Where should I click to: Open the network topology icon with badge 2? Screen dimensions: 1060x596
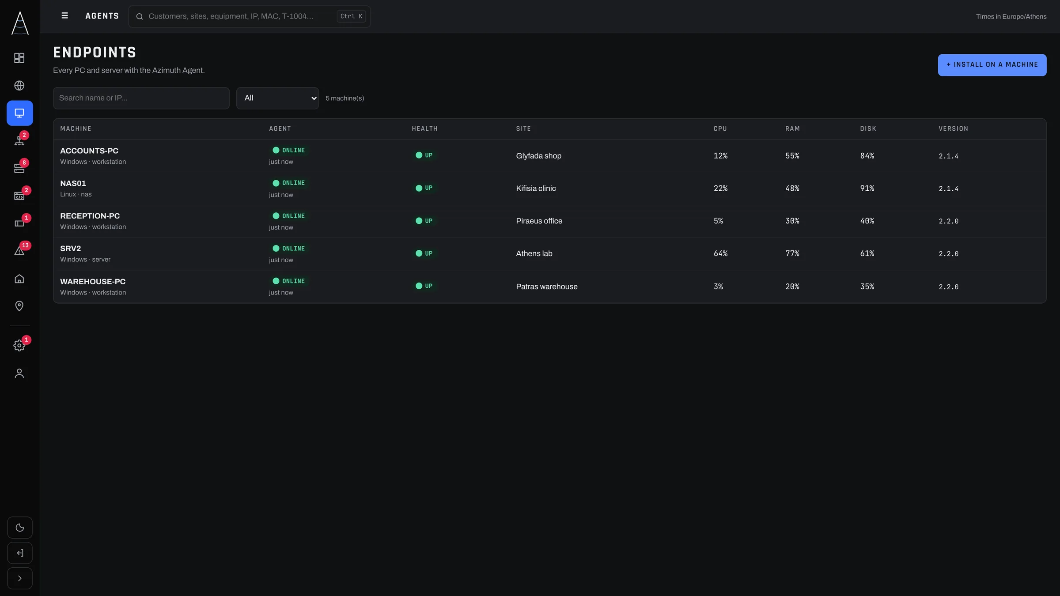pyautogui.click(x=19, y=140)
